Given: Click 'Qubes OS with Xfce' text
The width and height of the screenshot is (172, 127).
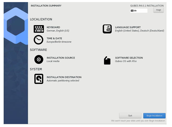Looking at the screenshot, I should pyautogui.click(x=126, y=61).
